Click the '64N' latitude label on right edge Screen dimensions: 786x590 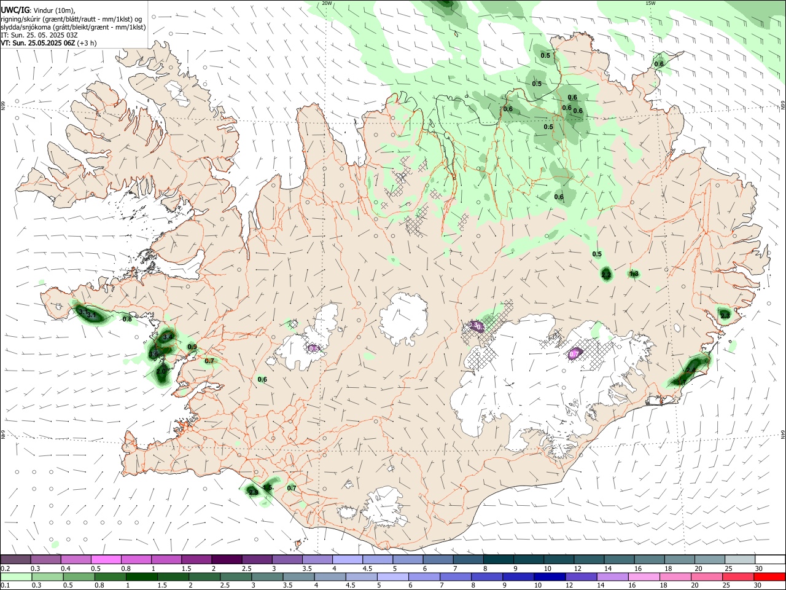(782, 434)
